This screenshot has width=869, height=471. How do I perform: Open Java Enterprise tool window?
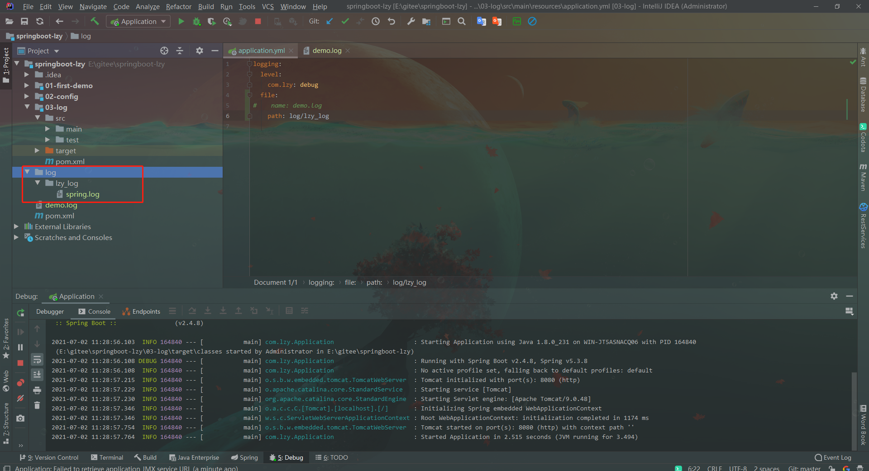click(194, 457)
